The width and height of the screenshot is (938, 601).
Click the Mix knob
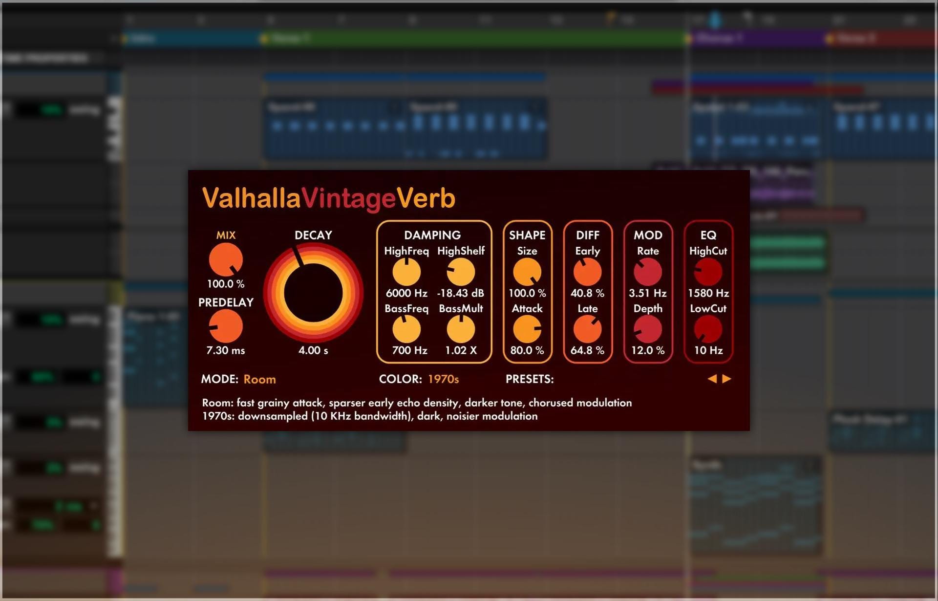(x=226, y=259)
